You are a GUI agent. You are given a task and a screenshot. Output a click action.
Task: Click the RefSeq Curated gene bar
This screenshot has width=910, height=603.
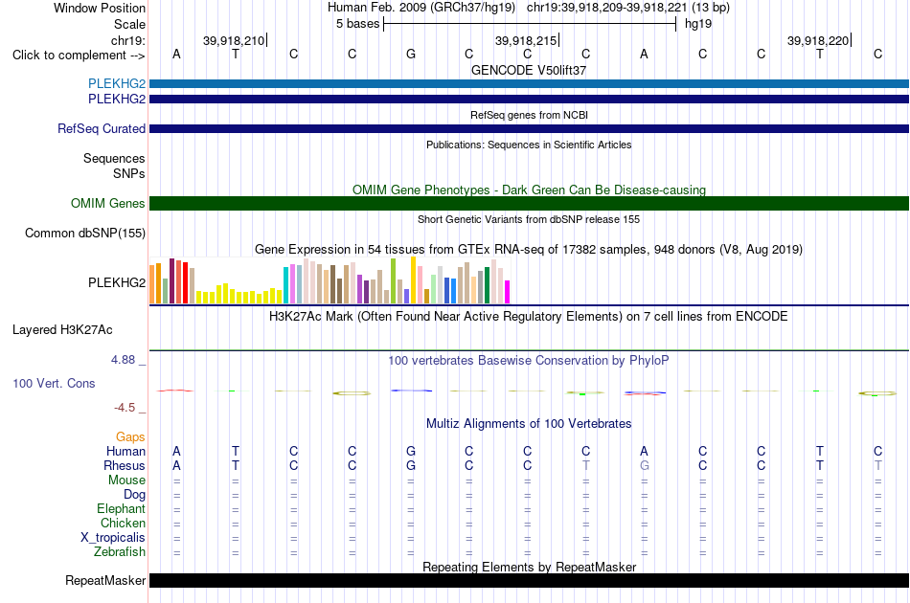click(530, 128)
